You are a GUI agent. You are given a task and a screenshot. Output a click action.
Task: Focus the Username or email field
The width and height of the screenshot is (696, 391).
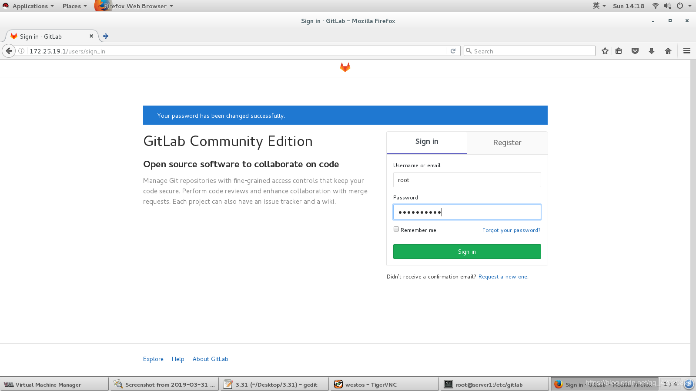click(x=467, y=180)
